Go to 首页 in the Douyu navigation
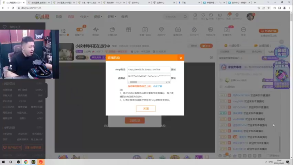This screenshot has width=293, height=165. tap(59, 16)
